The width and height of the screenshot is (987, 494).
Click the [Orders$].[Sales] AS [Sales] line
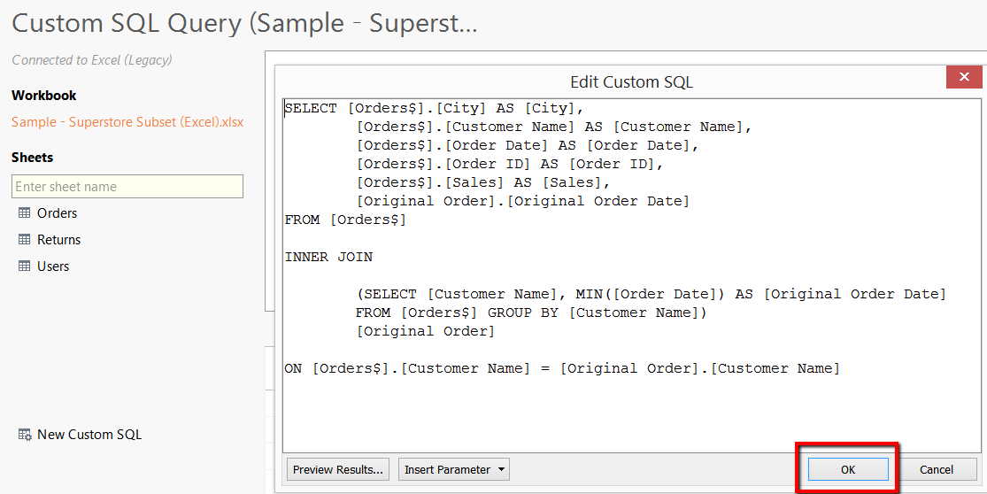(x=483, y=182)
